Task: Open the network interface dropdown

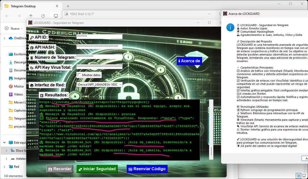Action: point(120,85)
